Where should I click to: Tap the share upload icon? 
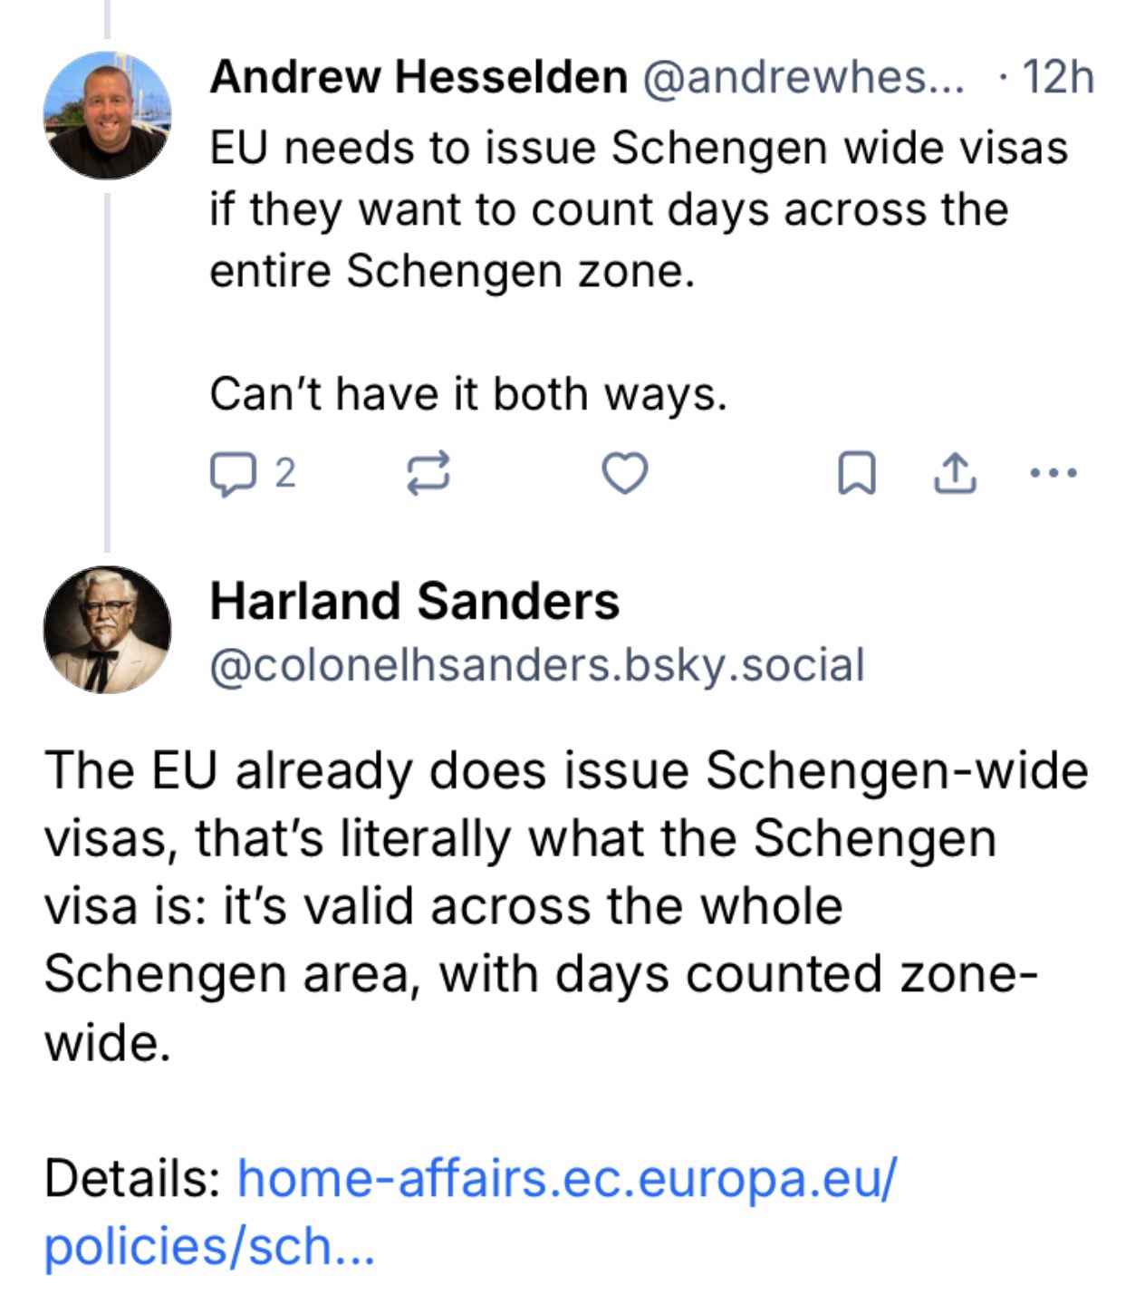(955, 474)
